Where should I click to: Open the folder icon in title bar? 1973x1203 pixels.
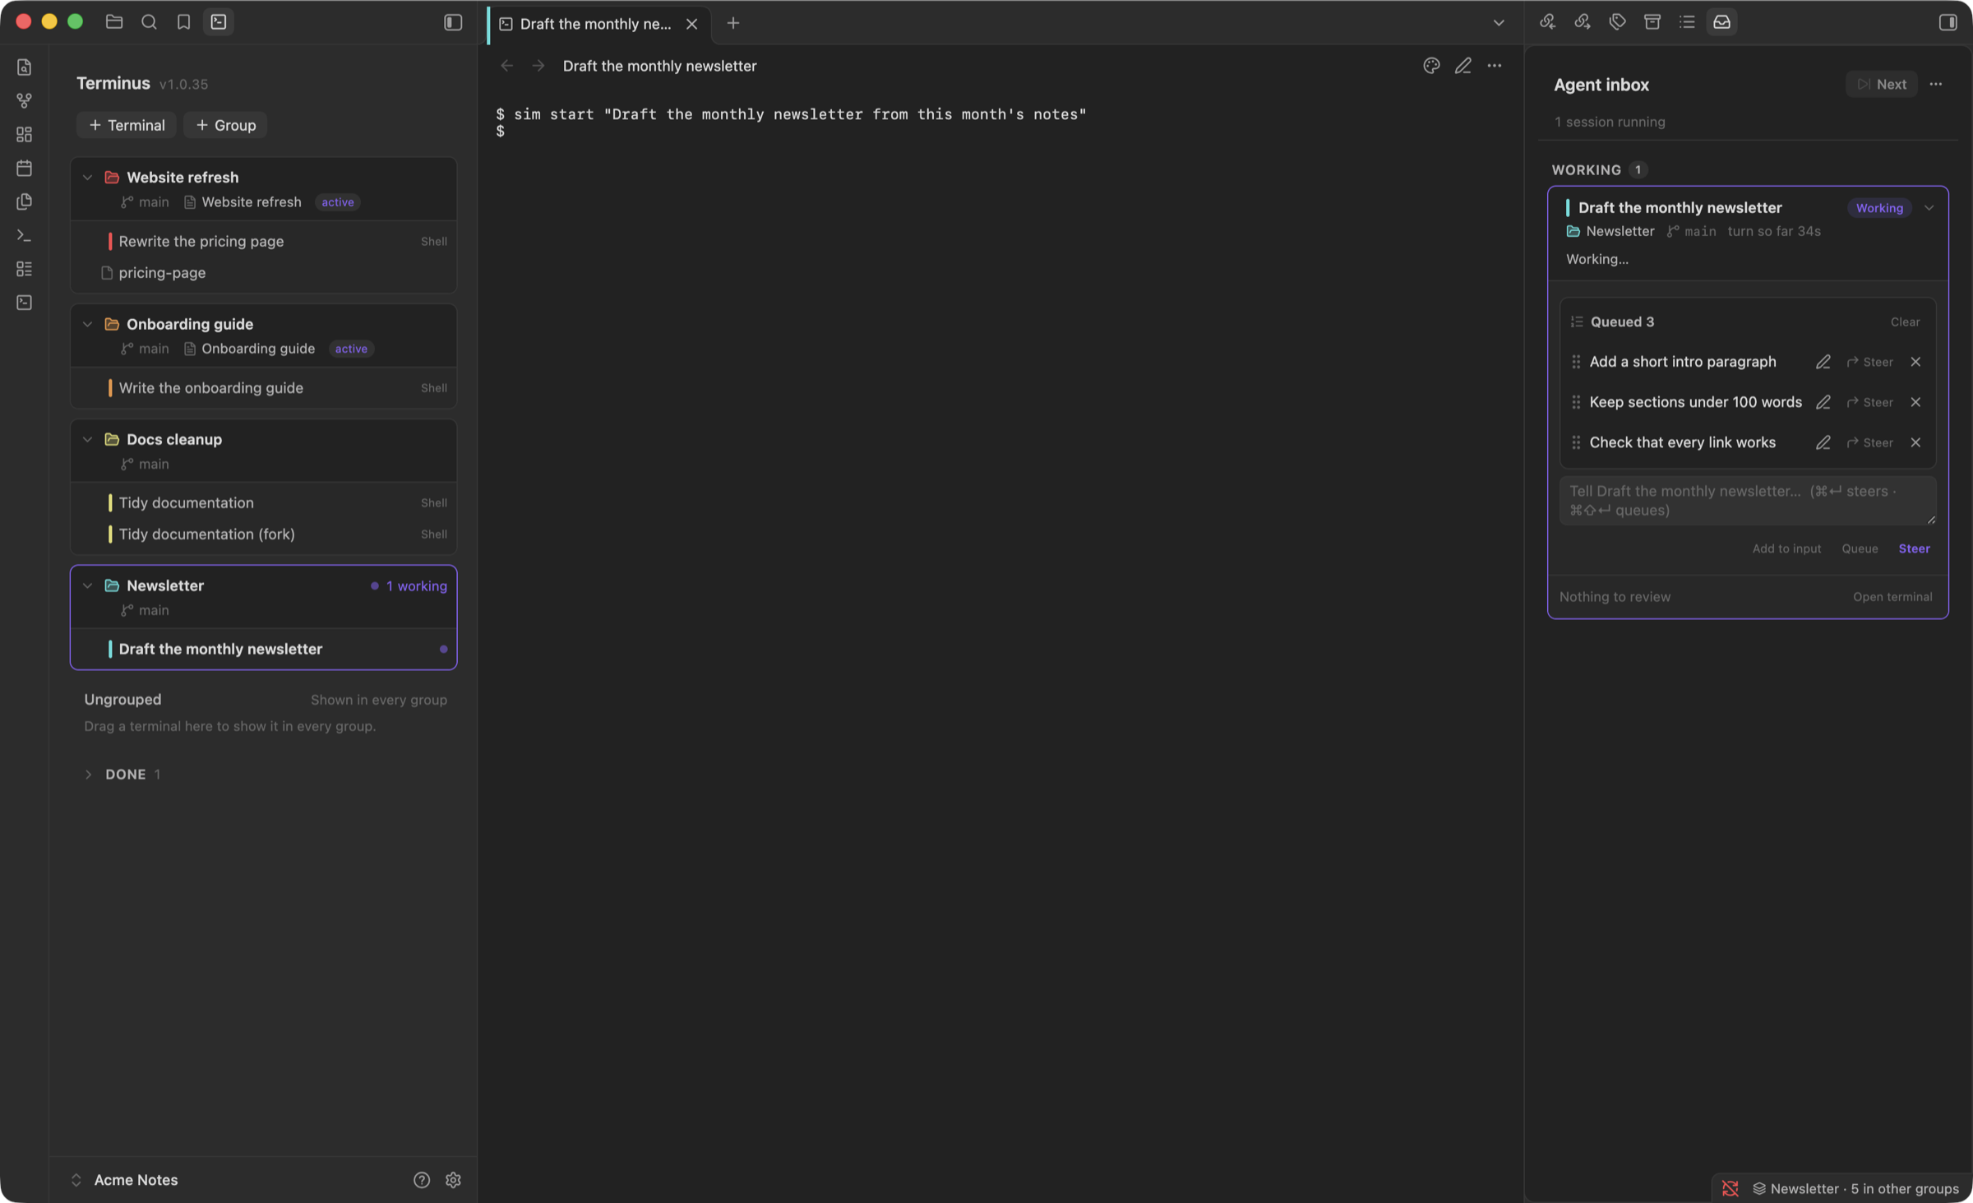114,22
